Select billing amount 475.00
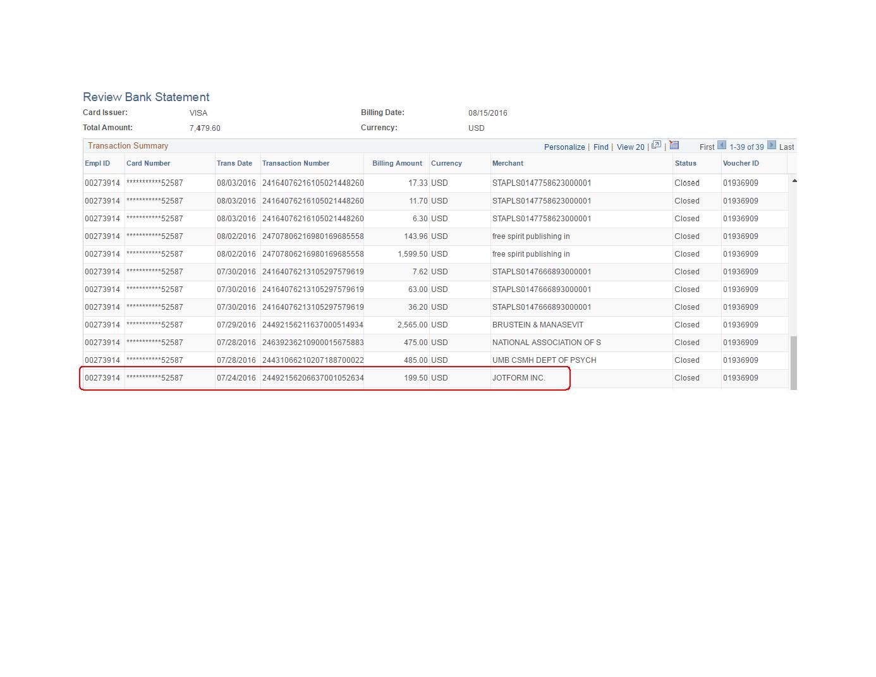Screen dimensions: 876x677 pyautogui.click(x=416, y=342)
